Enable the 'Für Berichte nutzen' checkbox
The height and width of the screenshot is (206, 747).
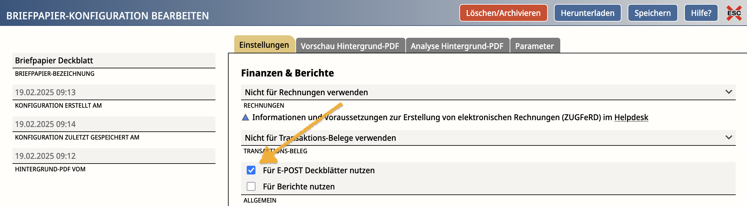[x=251, y=186]
